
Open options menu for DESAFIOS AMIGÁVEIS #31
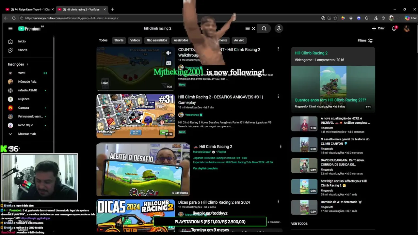278,96
